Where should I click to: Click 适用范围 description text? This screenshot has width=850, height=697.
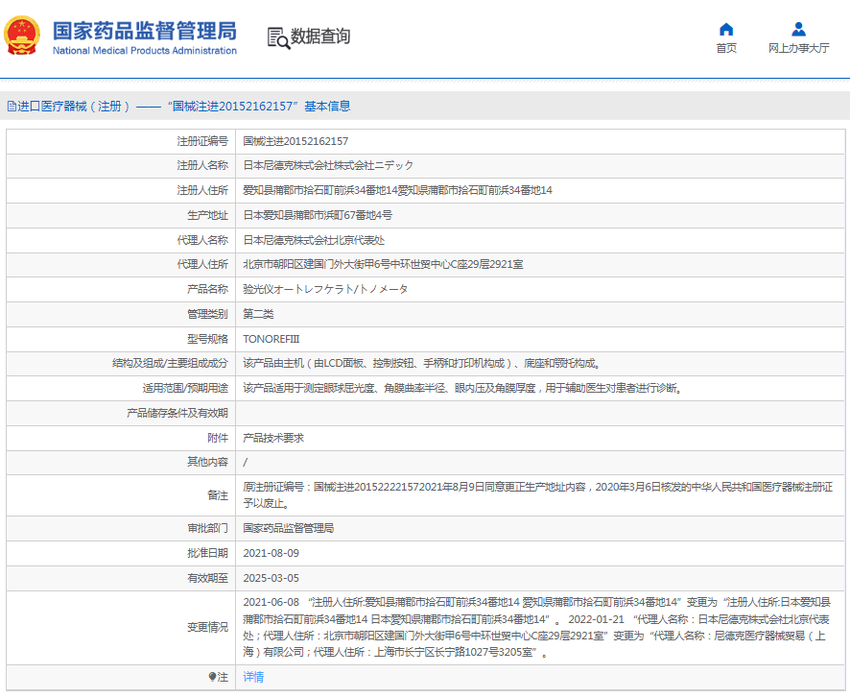point(463,389)
